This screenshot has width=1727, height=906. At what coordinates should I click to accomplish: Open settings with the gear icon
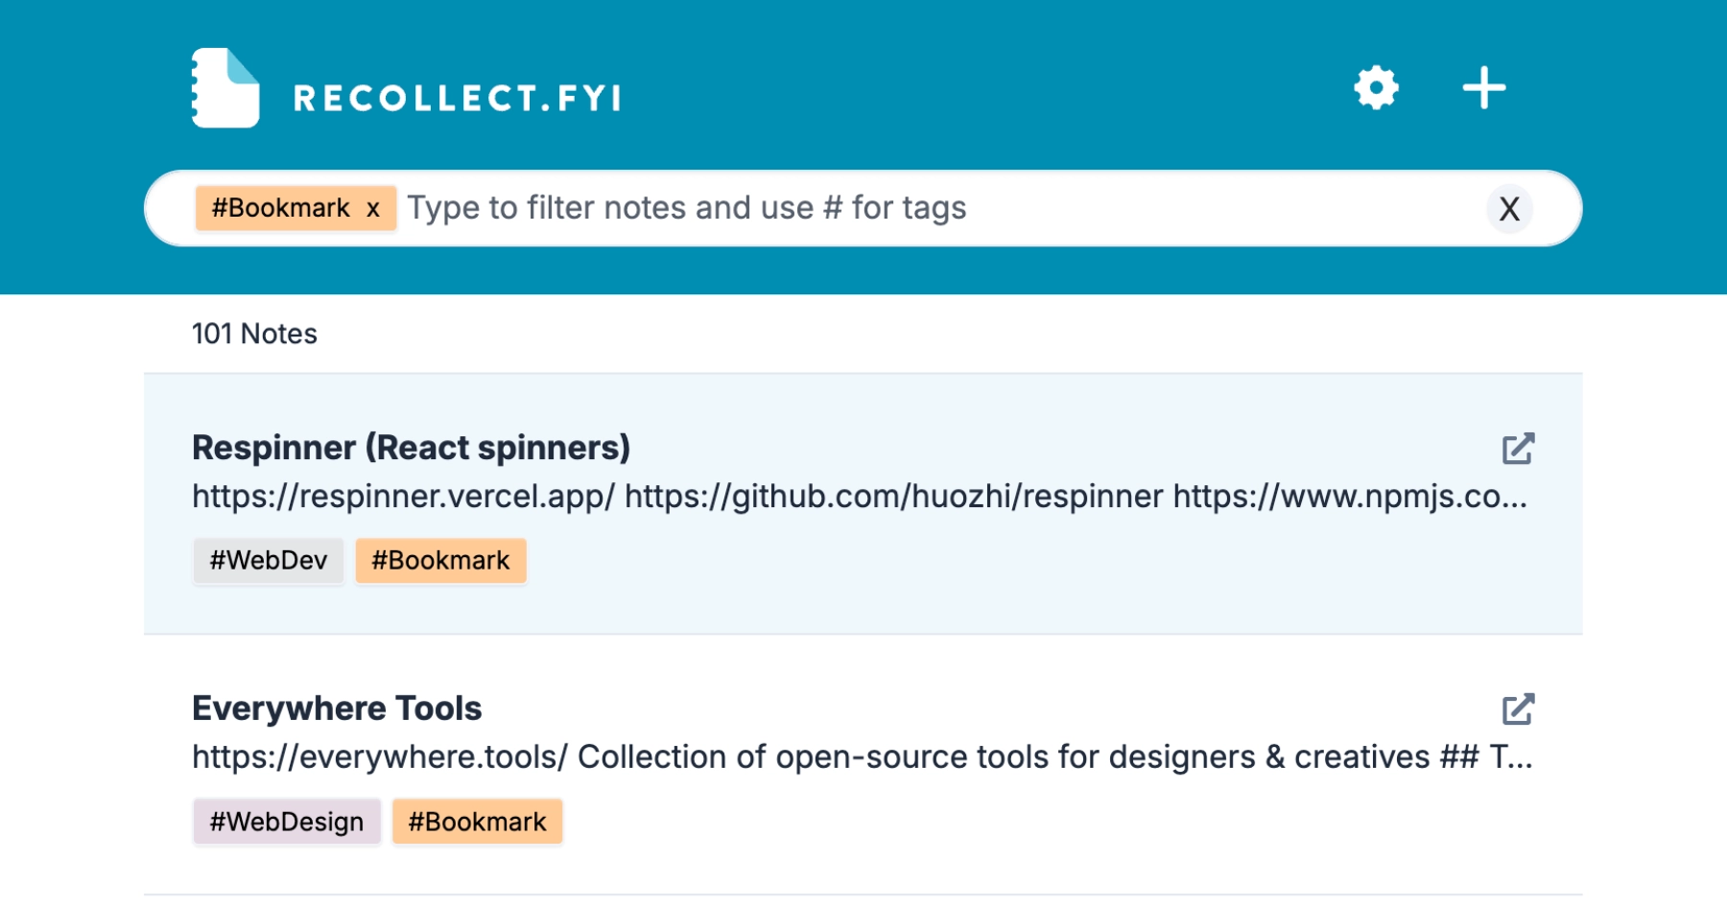1376,88
